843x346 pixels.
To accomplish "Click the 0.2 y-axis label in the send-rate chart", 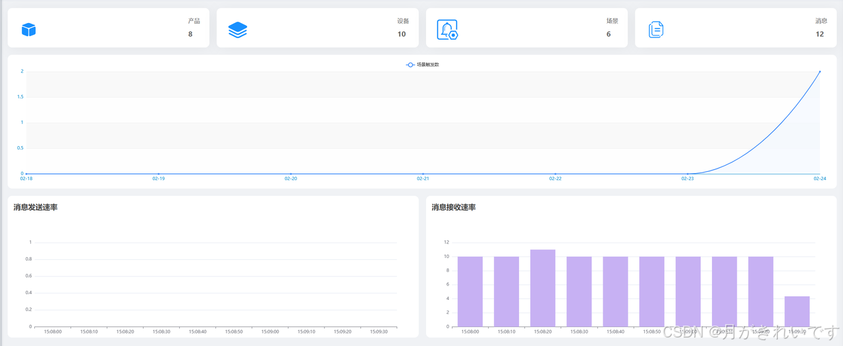I will (x=28, y=309).
